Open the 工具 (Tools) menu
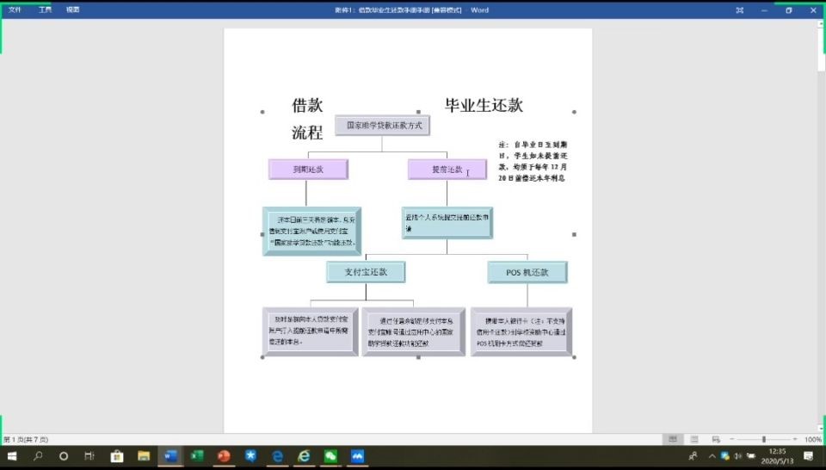Image resolution: width=826 pixels, height=470 pixels. [45, 9]
